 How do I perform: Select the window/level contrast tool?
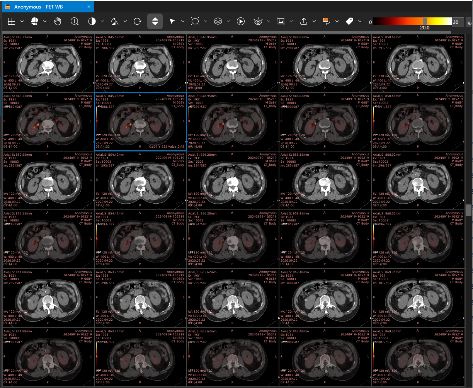92,21
